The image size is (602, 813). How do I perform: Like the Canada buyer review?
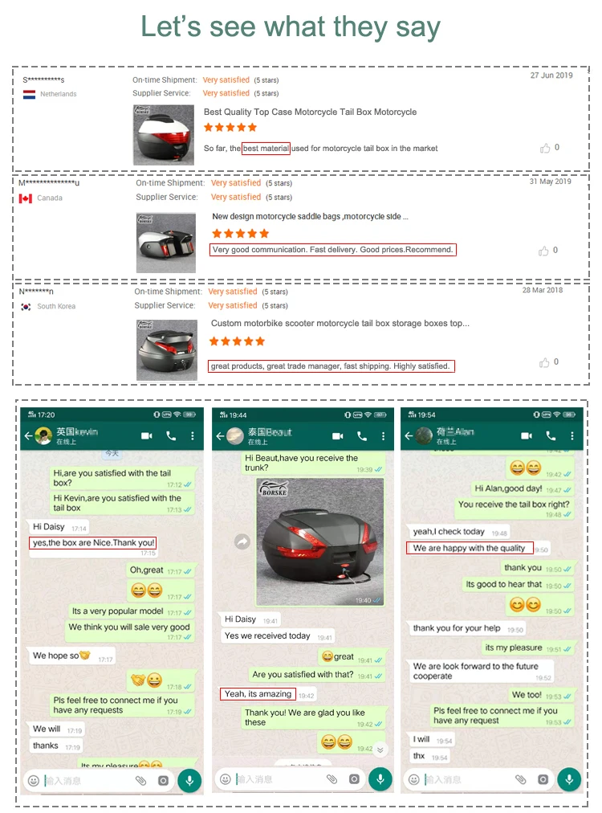pos(543,251)
